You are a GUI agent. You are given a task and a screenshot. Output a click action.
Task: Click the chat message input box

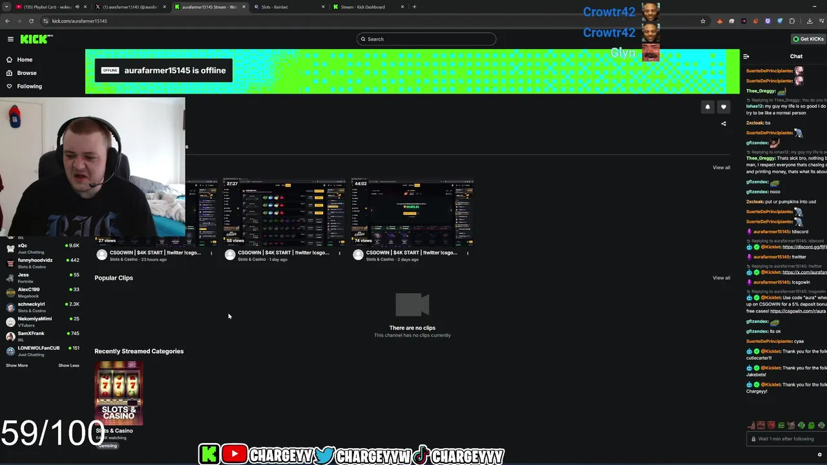[787, 439]
